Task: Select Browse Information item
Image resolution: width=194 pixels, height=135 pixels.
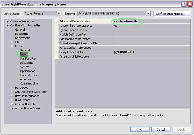Action: [x=27, y=96]
